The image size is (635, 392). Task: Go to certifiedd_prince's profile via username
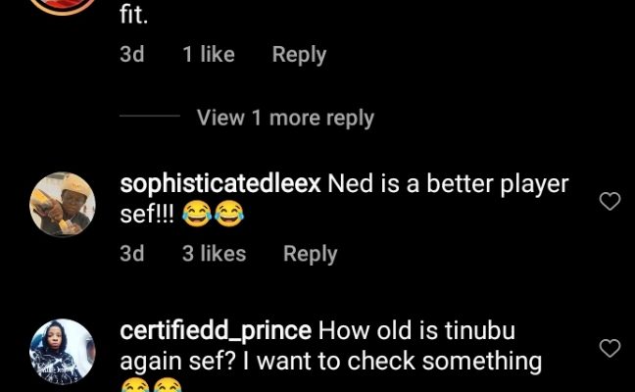click(x=216, y=330)
